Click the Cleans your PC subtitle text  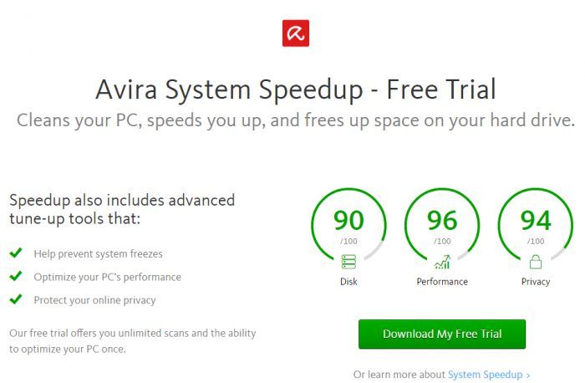[296, 120]
